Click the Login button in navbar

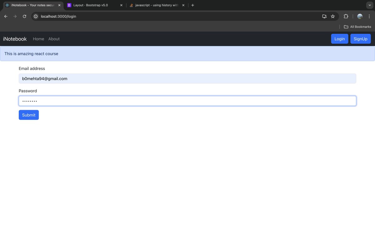(340, 39)
